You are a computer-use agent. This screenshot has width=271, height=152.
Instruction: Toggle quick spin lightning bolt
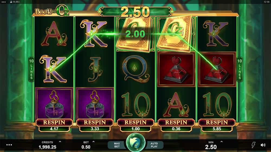pos(253,145)
